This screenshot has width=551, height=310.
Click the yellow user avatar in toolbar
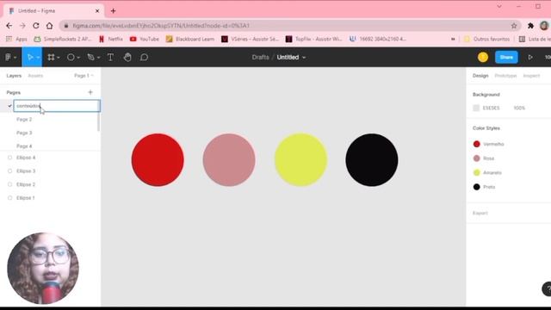pyautogui.click(x=483, y=58)
